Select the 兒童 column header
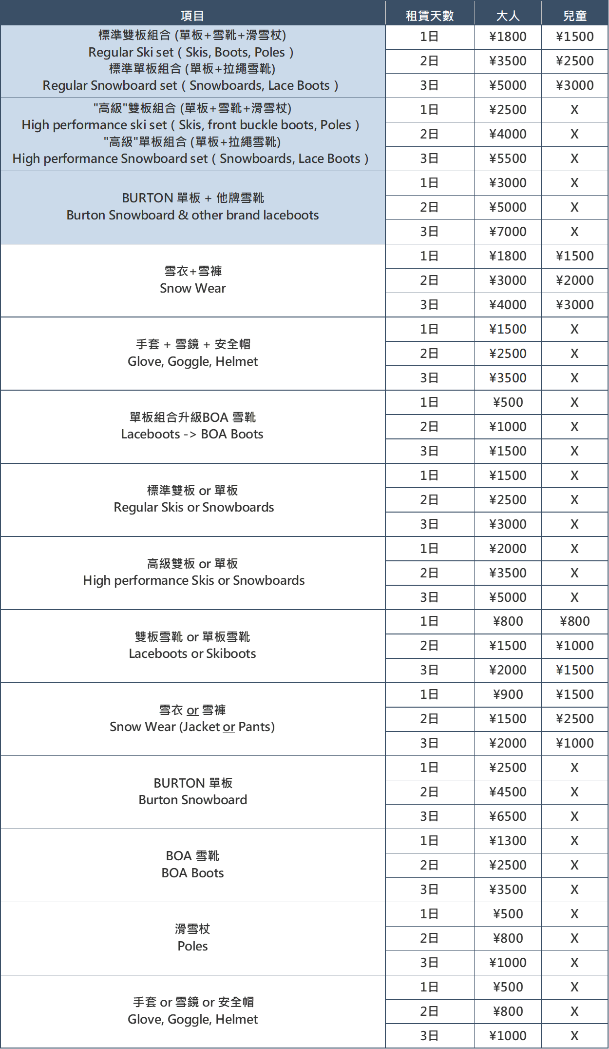 pos(574,16)
